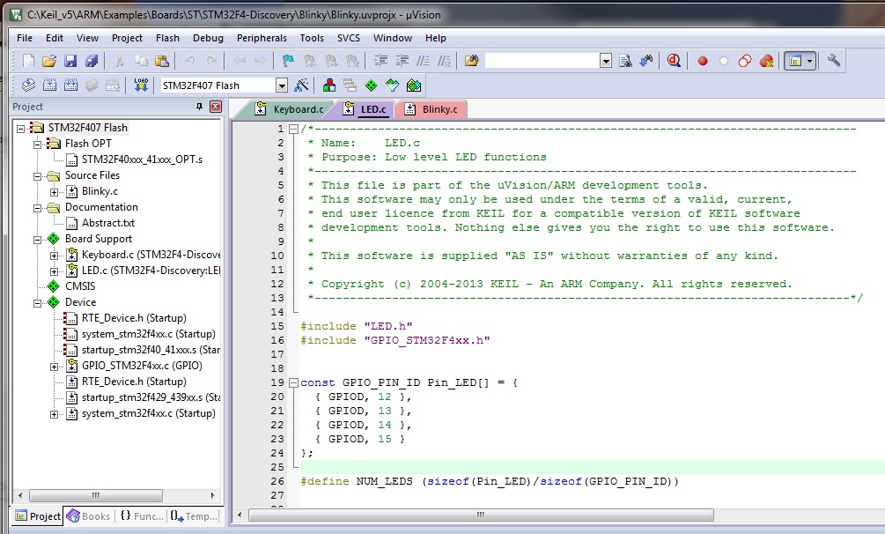Select Abstract.txt in project tree
Image resolution: width=885 pixels, height=534 pixels.
coord(107,223)
